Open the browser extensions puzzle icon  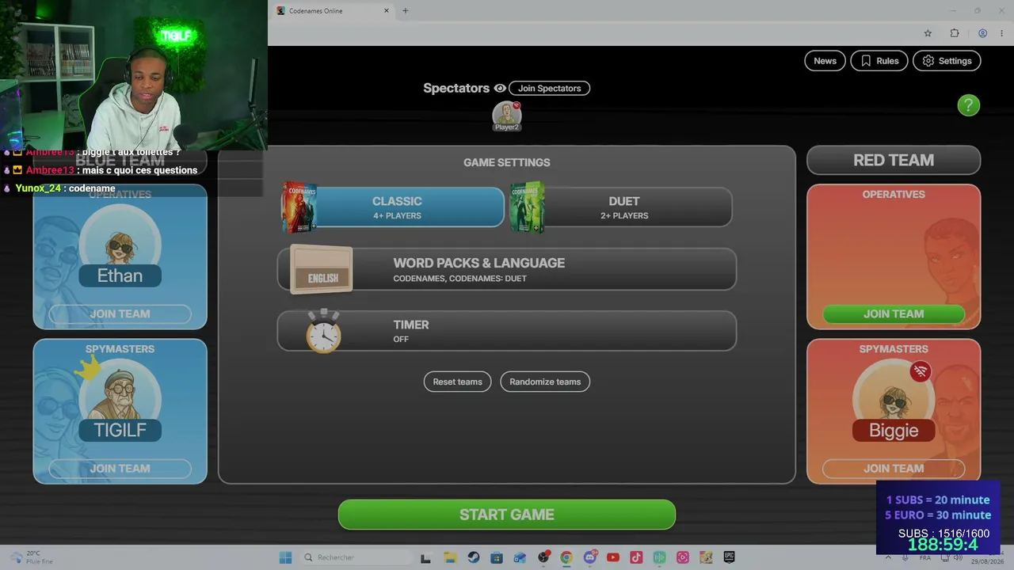tap(955, 33)
